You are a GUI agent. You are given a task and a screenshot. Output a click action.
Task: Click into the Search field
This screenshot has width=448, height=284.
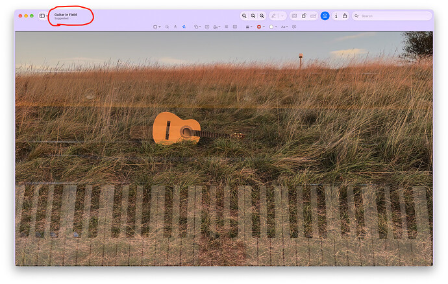(x=392, y=16)
